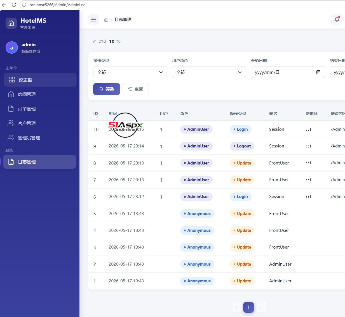Click admin username in sidebar
The width and height of the screenshot is (345, 317).
point(29,45)
